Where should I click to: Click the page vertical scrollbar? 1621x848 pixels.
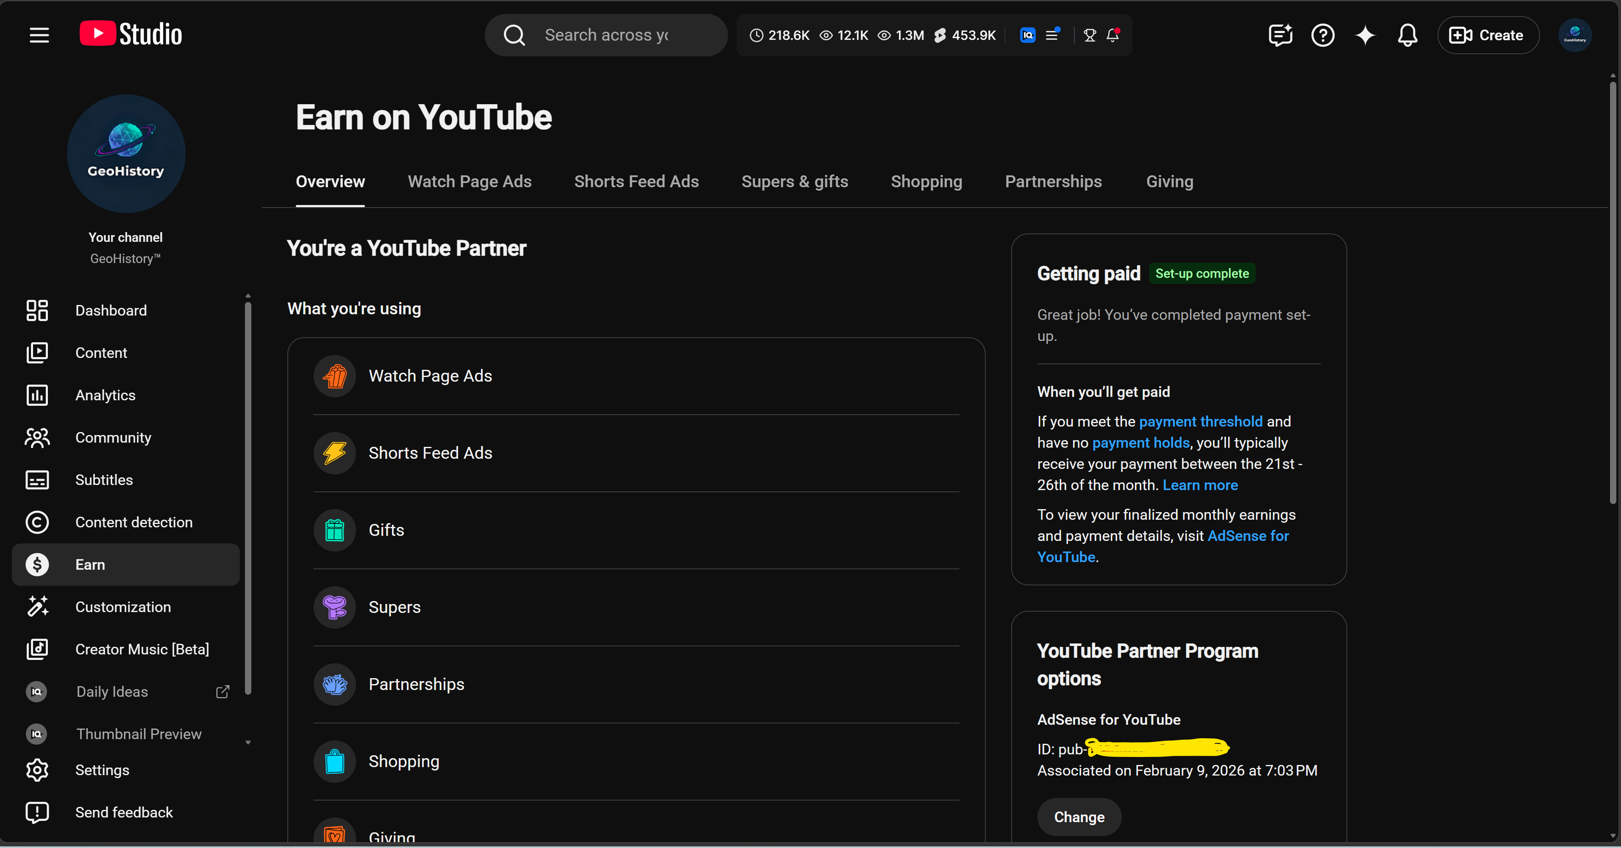[x=1613, y=293]
